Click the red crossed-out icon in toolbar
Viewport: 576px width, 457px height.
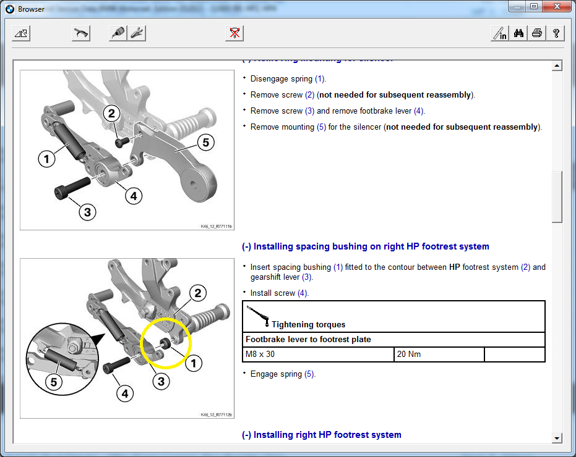coord(234,33)
